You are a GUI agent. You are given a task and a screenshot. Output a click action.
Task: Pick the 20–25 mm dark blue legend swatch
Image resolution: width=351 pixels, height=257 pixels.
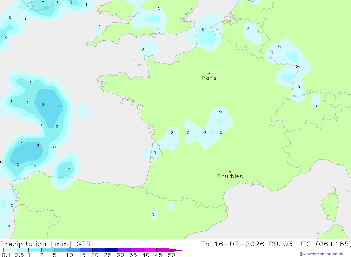click(99, 250)
